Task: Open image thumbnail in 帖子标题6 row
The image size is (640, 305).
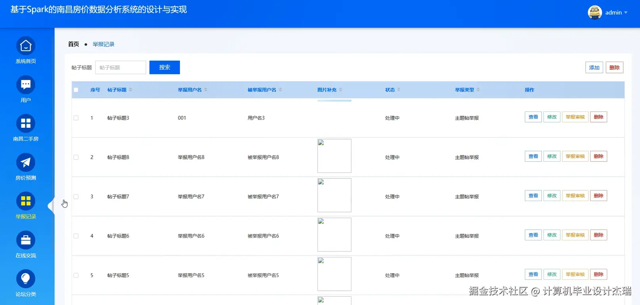Action: (x=334, y=234)
